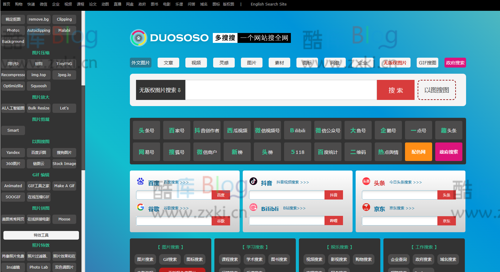Viewport: 500px width, 272px height.
Task: Click the Bilibili logo icon
Action: click(x=253, y=207)
